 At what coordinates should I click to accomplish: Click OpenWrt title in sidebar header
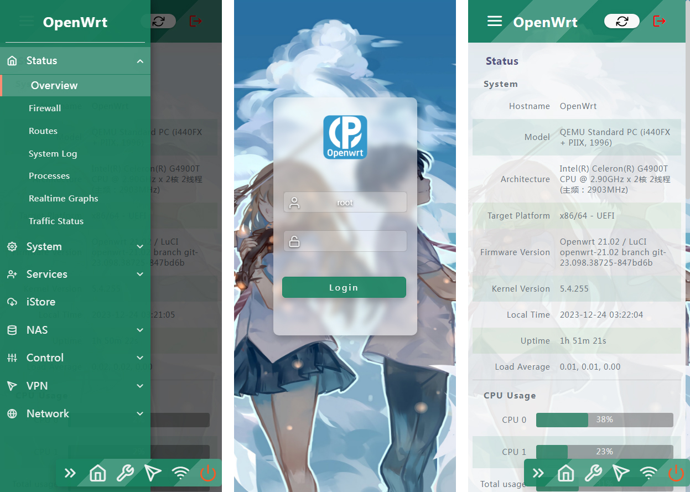pyautogui.click(x=75, y=22)
